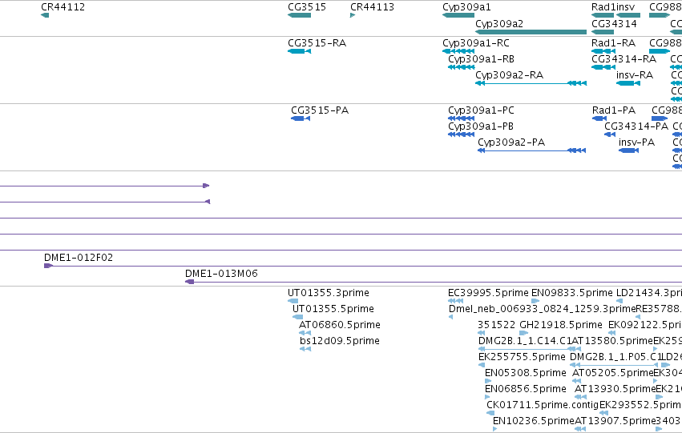Select the UT01355.5prime EST label

coord(333,309)
